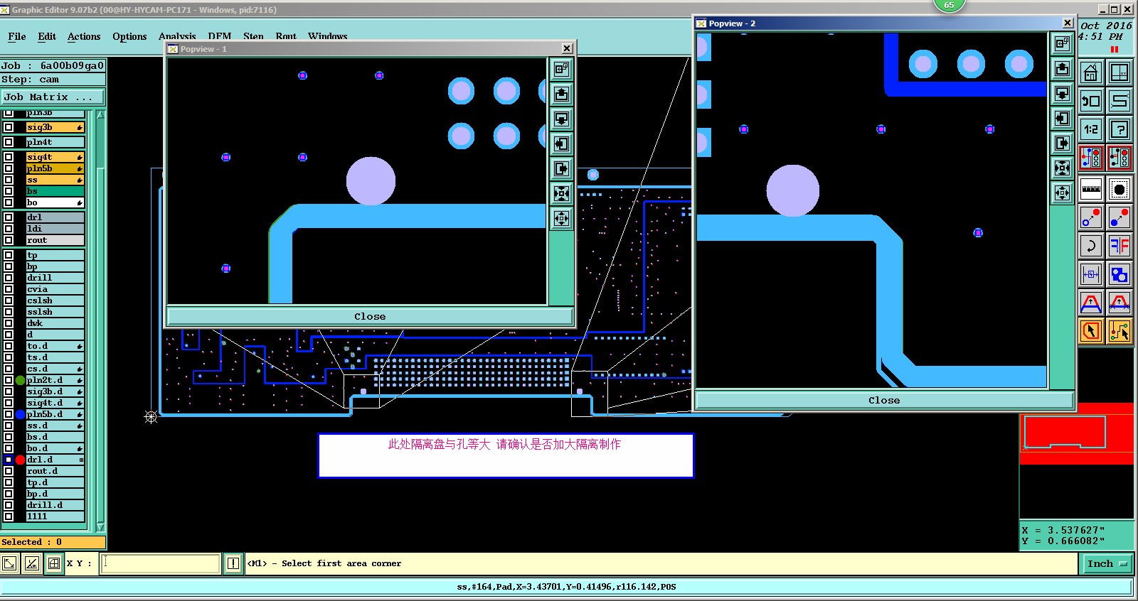Click the left red-framed net traffic-light icon
This screenshot has width=1138, height=601.
1090,158
